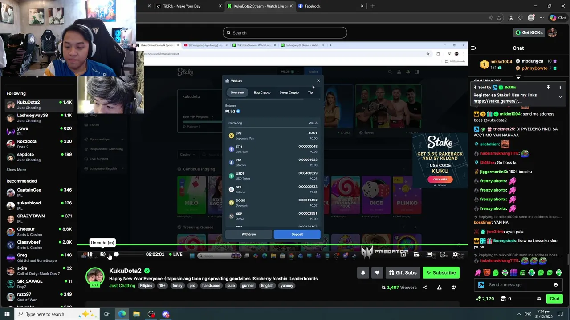Open the user profile avatar menu
Screen dimensions: 570x320
pos(552,32)
